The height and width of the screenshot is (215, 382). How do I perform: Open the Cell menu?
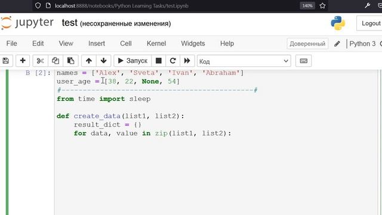126,44
